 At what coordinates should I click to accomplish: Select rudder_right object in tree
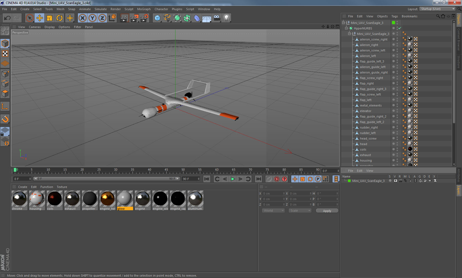(x=369, y=127)
